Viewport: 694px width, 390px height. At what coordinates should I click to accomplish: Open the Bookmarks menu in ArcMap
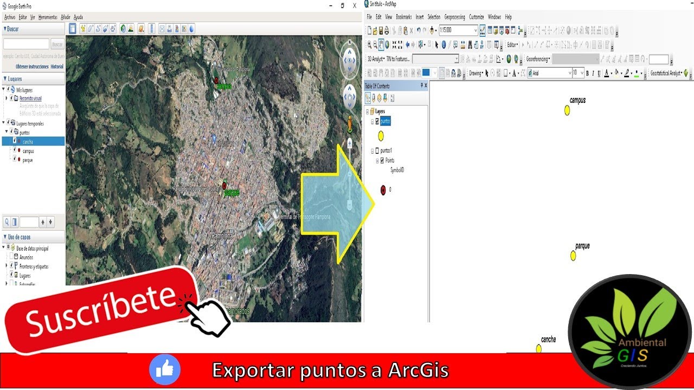[x=404, y=17]
